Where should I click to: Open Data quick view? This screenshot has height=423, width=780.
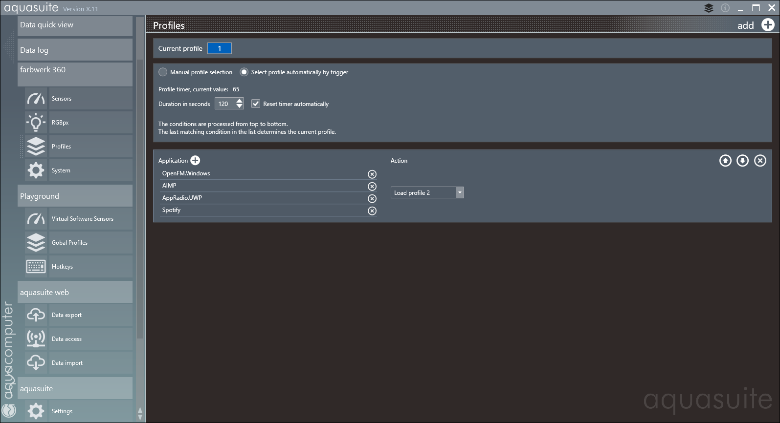pyautogui.click(x=75, y=25)
